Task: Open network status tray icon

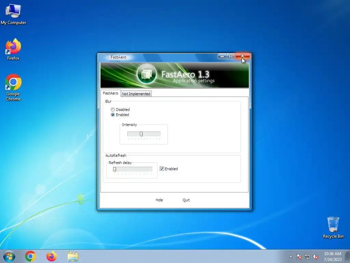Action: tap(307, 256)
